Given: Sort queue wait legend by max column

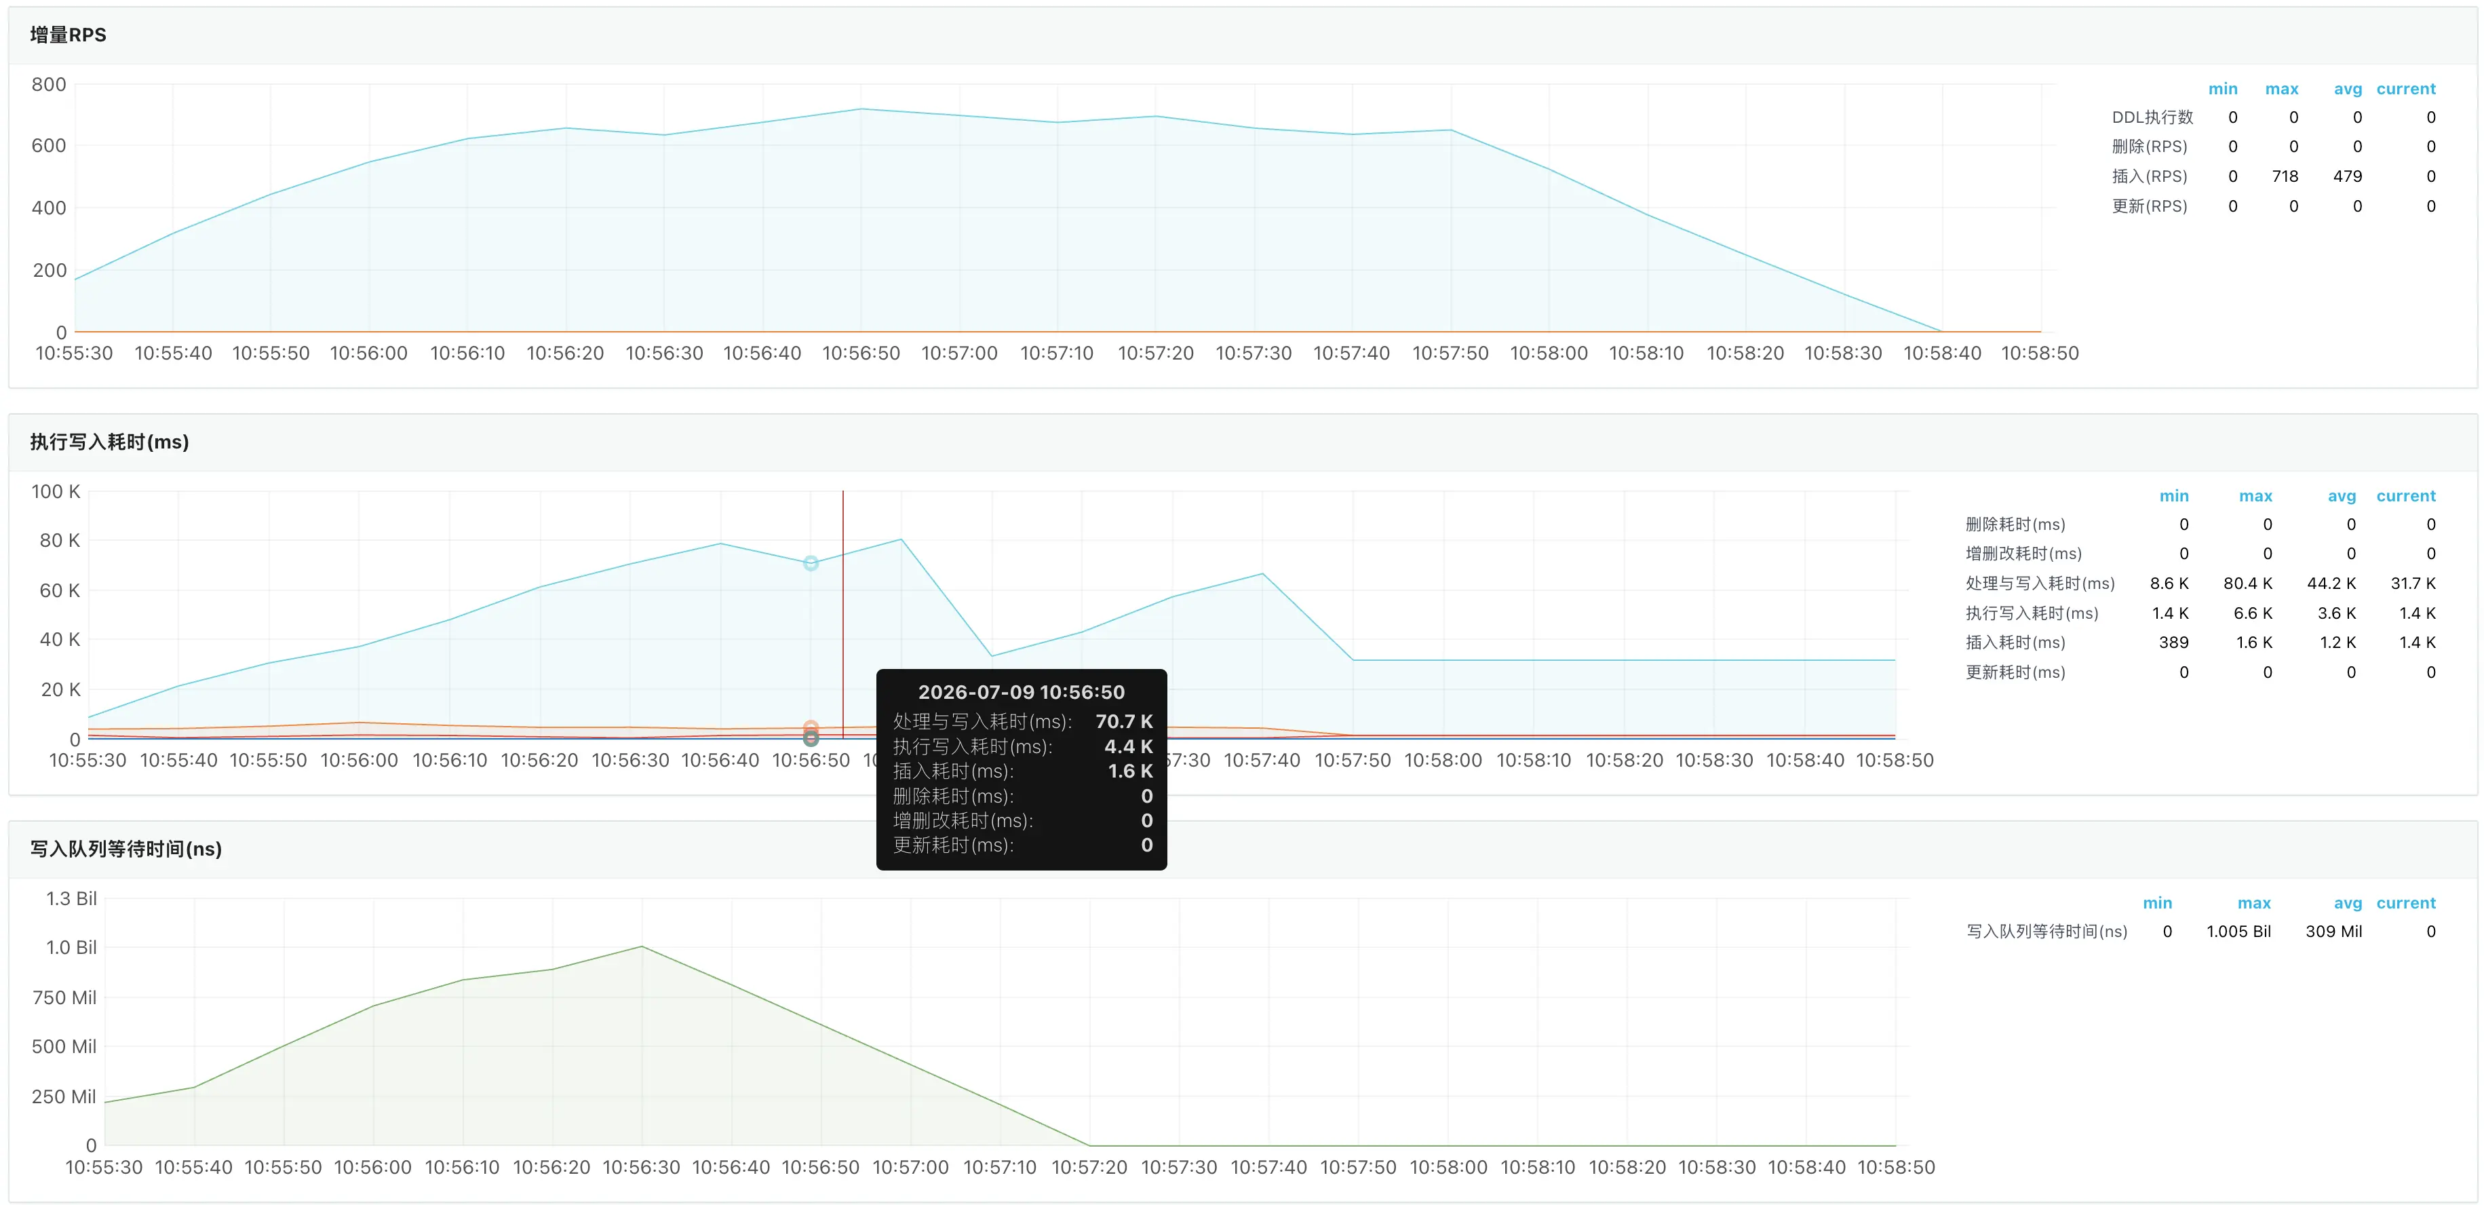Looking at the screenshot, I should tap(2253, 903).
